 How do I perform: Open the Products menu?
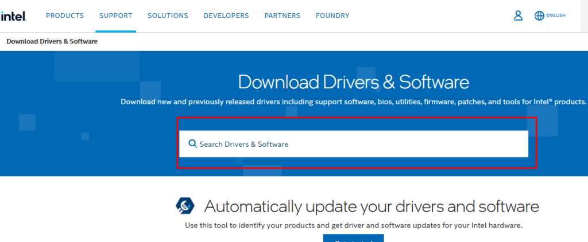coord(64,15)
